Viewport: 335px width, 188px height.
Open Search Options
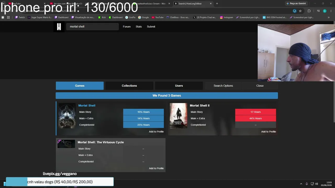click(x=223, y=86)
